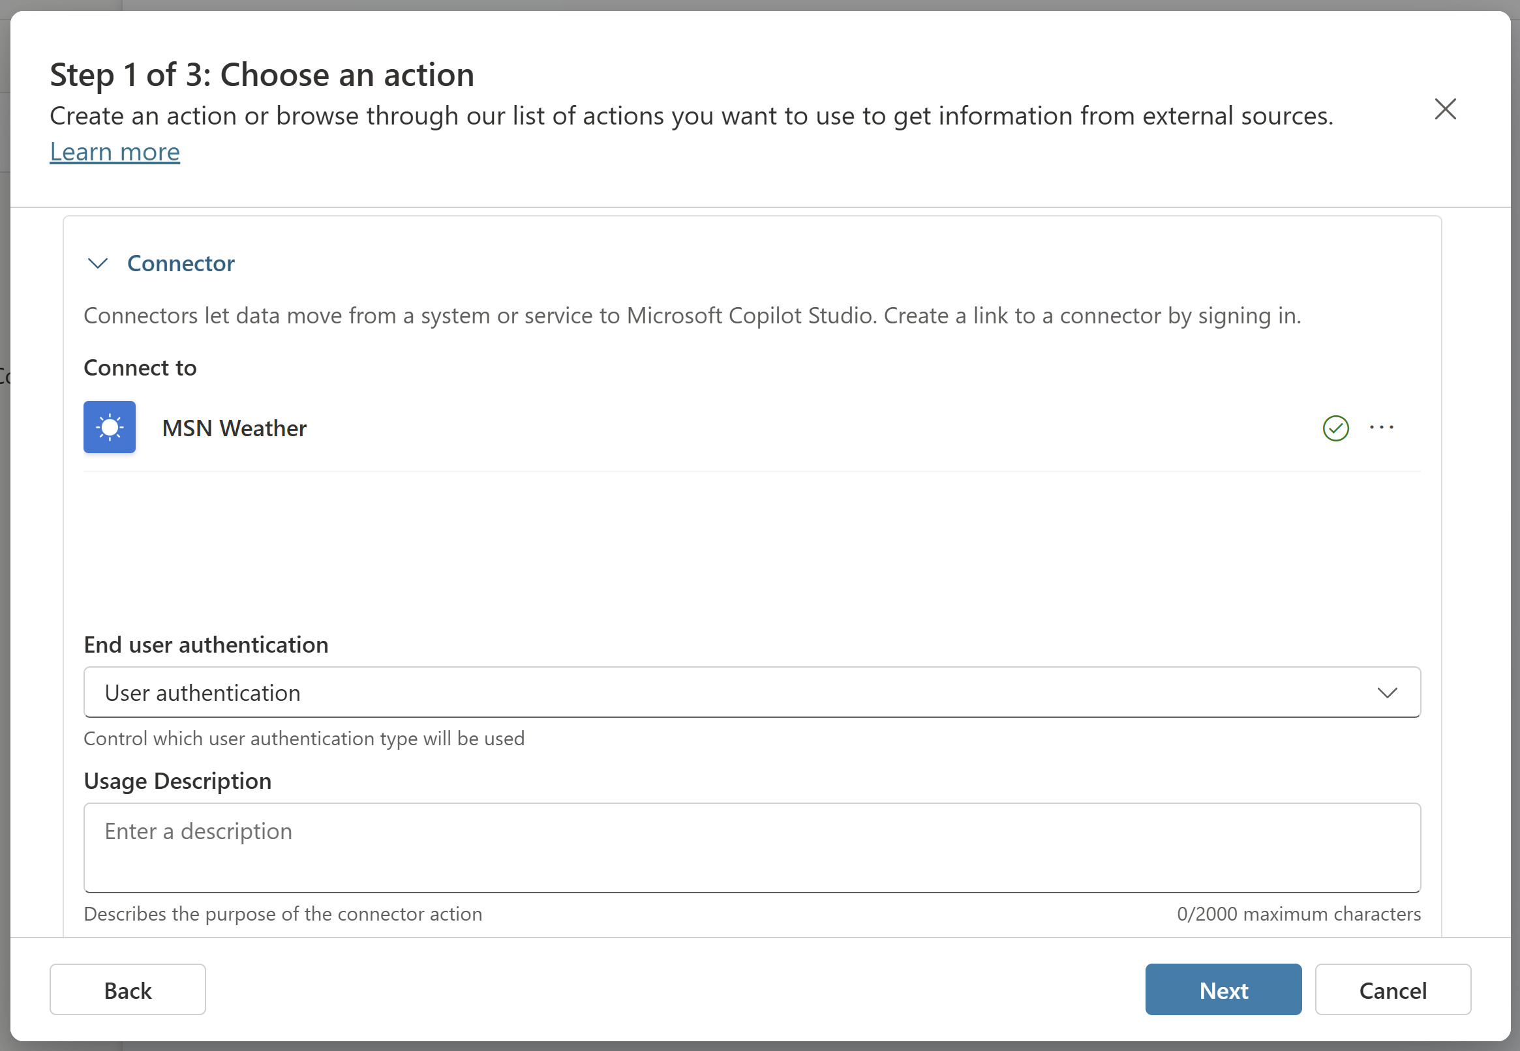Collapse the Connector section chevron
The height and width of the screenshot is (1051, 1520).
tap(98, 263)
